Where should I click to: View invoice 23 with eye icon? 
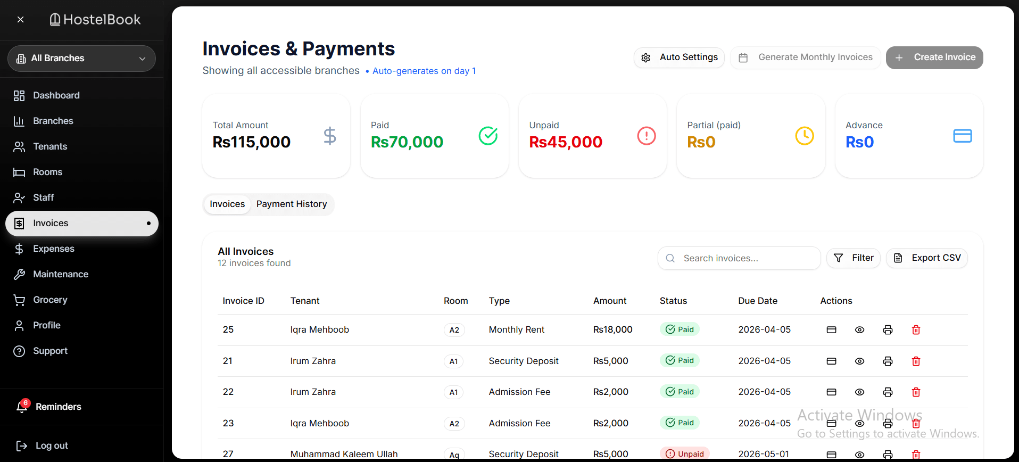859,424
